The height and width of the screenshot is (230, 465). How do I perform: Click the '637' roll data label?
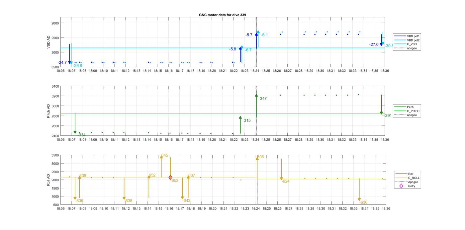pyautogui.click(x=192, y=175)
